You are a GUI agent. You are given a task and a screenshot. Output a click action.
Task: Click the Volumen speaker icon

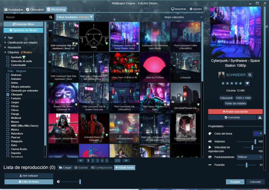[x=210, y=141]
